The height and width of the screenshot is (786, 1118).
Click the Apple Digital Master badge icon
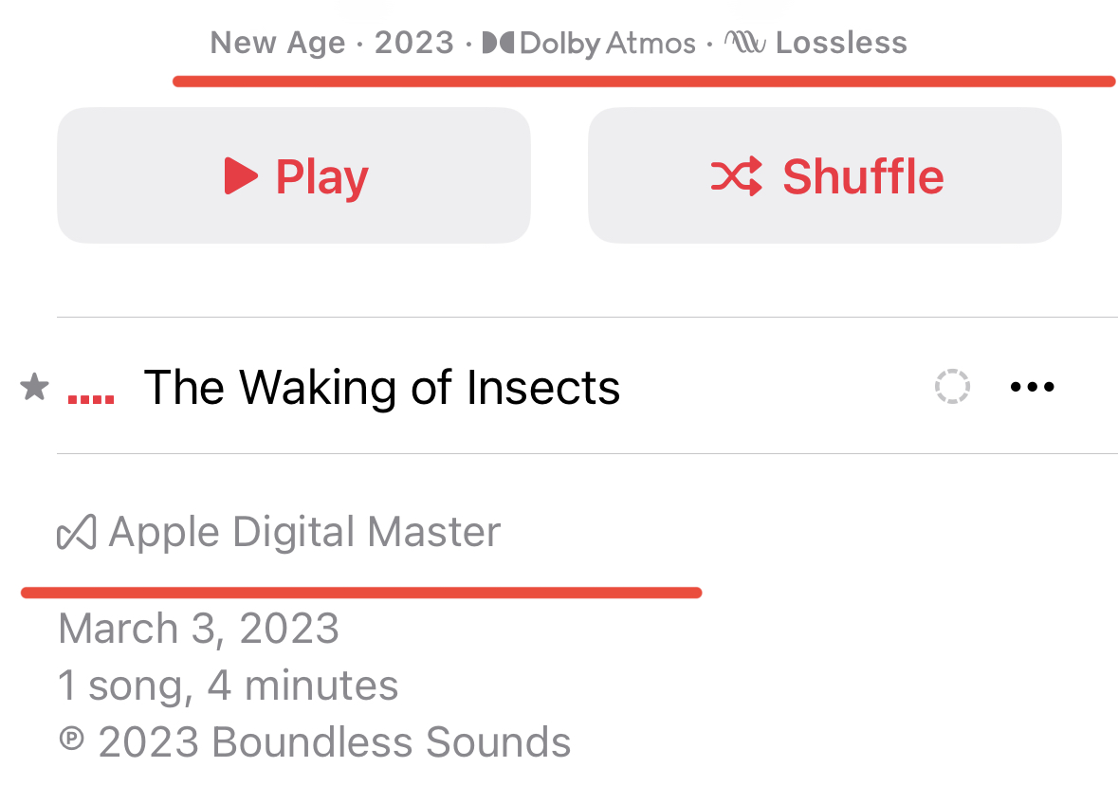pos(77,533)
